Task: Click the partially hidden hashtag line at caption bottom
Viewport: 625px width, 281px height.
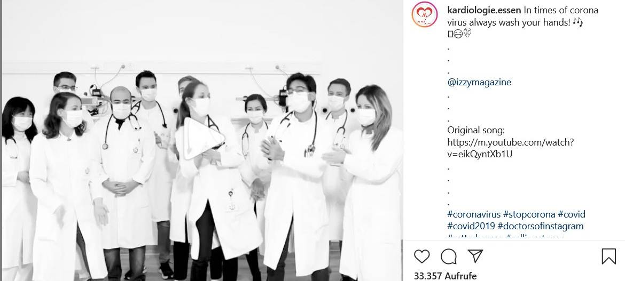Action: (506, 236)
